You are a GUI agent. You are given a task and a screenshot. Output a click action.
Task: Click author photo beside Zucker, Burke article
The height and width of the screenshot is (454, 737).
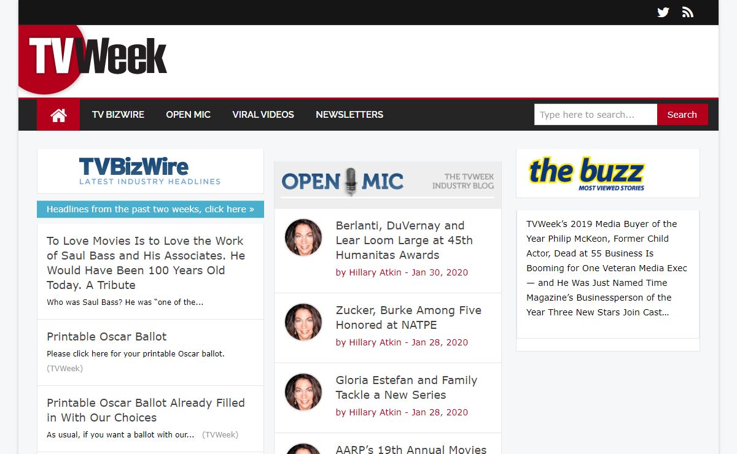pyautogui.click(x=303, y=322)
